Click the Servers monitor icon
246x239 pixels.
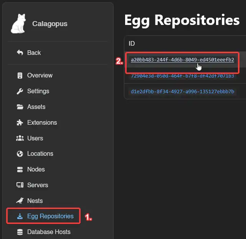pyautogui.click(x=20, y=185)
